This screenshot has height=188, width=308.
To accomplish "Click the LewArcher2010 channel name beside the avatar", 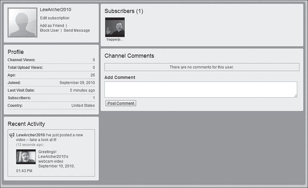I will click(56, 10).
